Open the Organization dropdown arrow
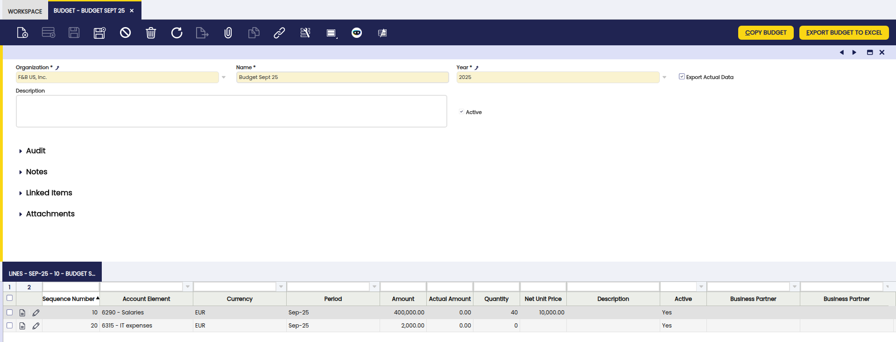This screenshot has width=896, height=342. [x=224, y=78]
